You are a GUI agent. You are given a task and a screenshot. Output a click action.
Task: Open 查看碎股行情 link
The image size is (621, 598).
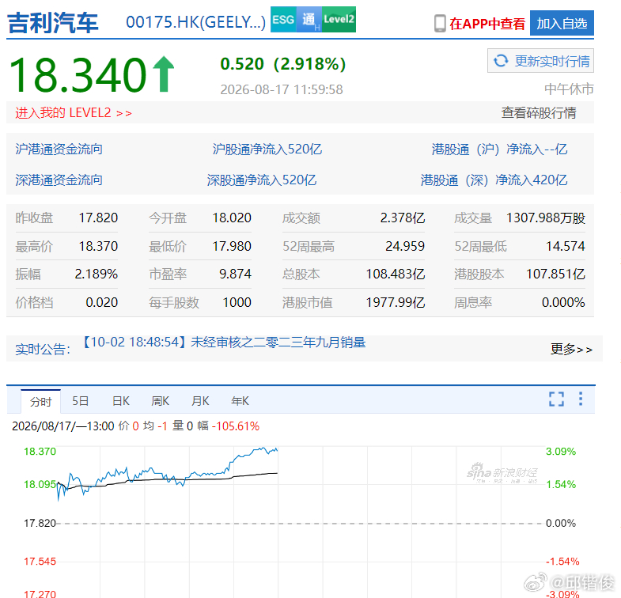(539, 113)
